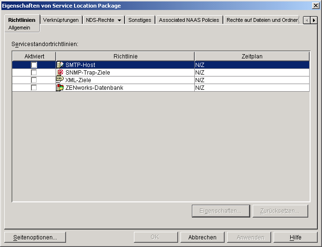Click the SNMP-Trap-Ziele policy icon
322x247 pixels.
tap(60, 73)
